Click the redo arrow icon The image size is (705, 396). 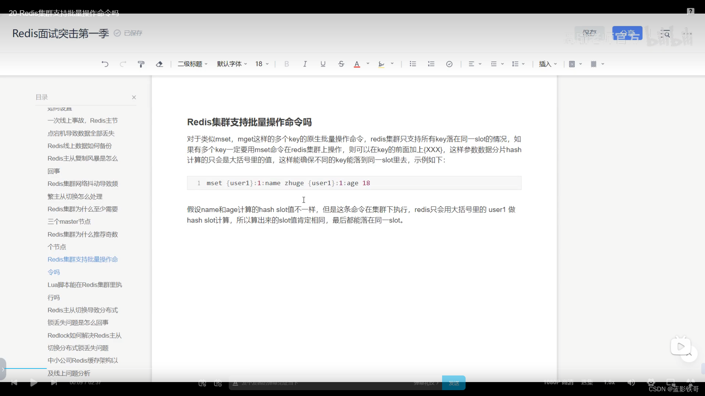tap(123, 64)
